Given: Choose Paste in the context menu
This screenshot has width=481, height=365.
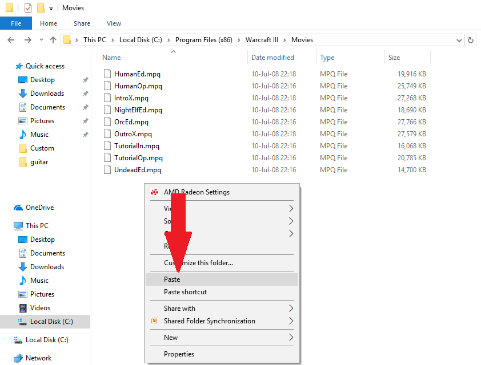Looking at the screenshot, I should [x=222, y=279].
